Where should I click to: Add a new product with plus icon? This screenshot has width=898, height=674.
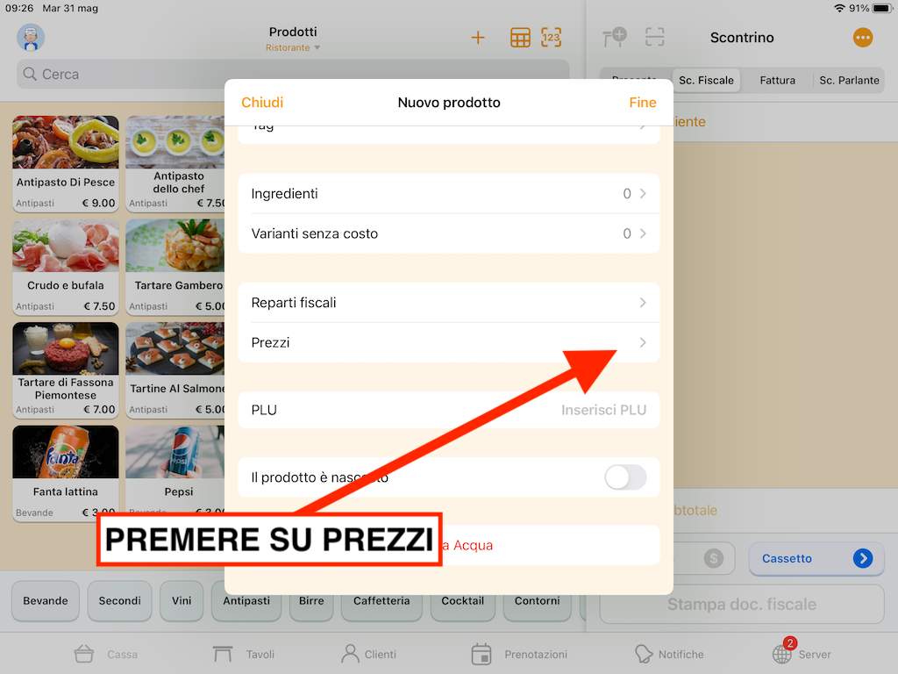tap(478, 38)
